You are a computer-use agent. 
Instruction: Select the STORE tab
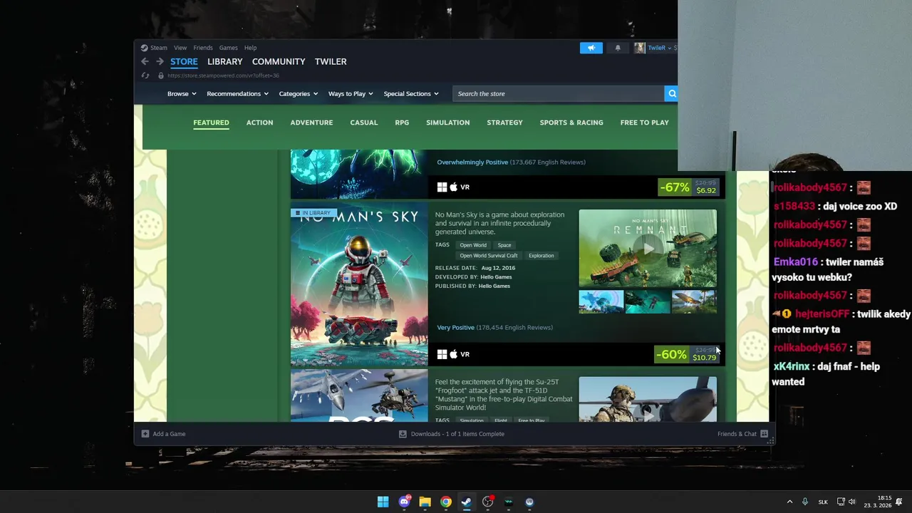point(184,61)
